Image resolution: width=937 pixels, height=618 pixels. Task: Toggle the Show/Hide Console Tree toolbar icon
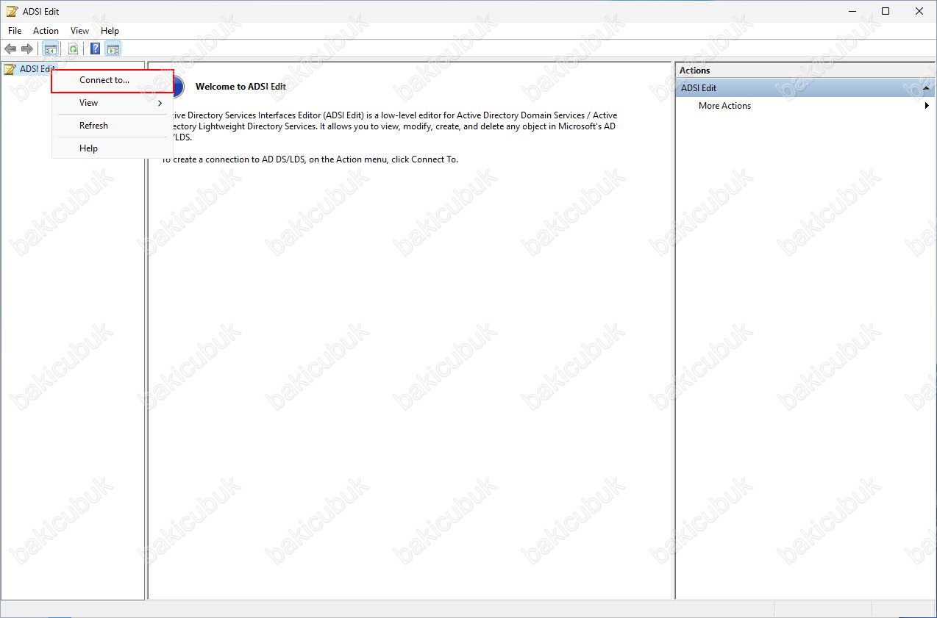(50, 48)
